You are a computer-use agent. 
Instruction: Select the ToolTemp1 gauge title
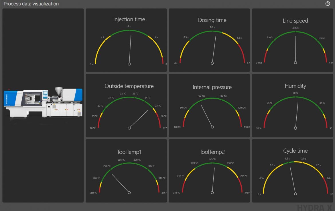129,152
